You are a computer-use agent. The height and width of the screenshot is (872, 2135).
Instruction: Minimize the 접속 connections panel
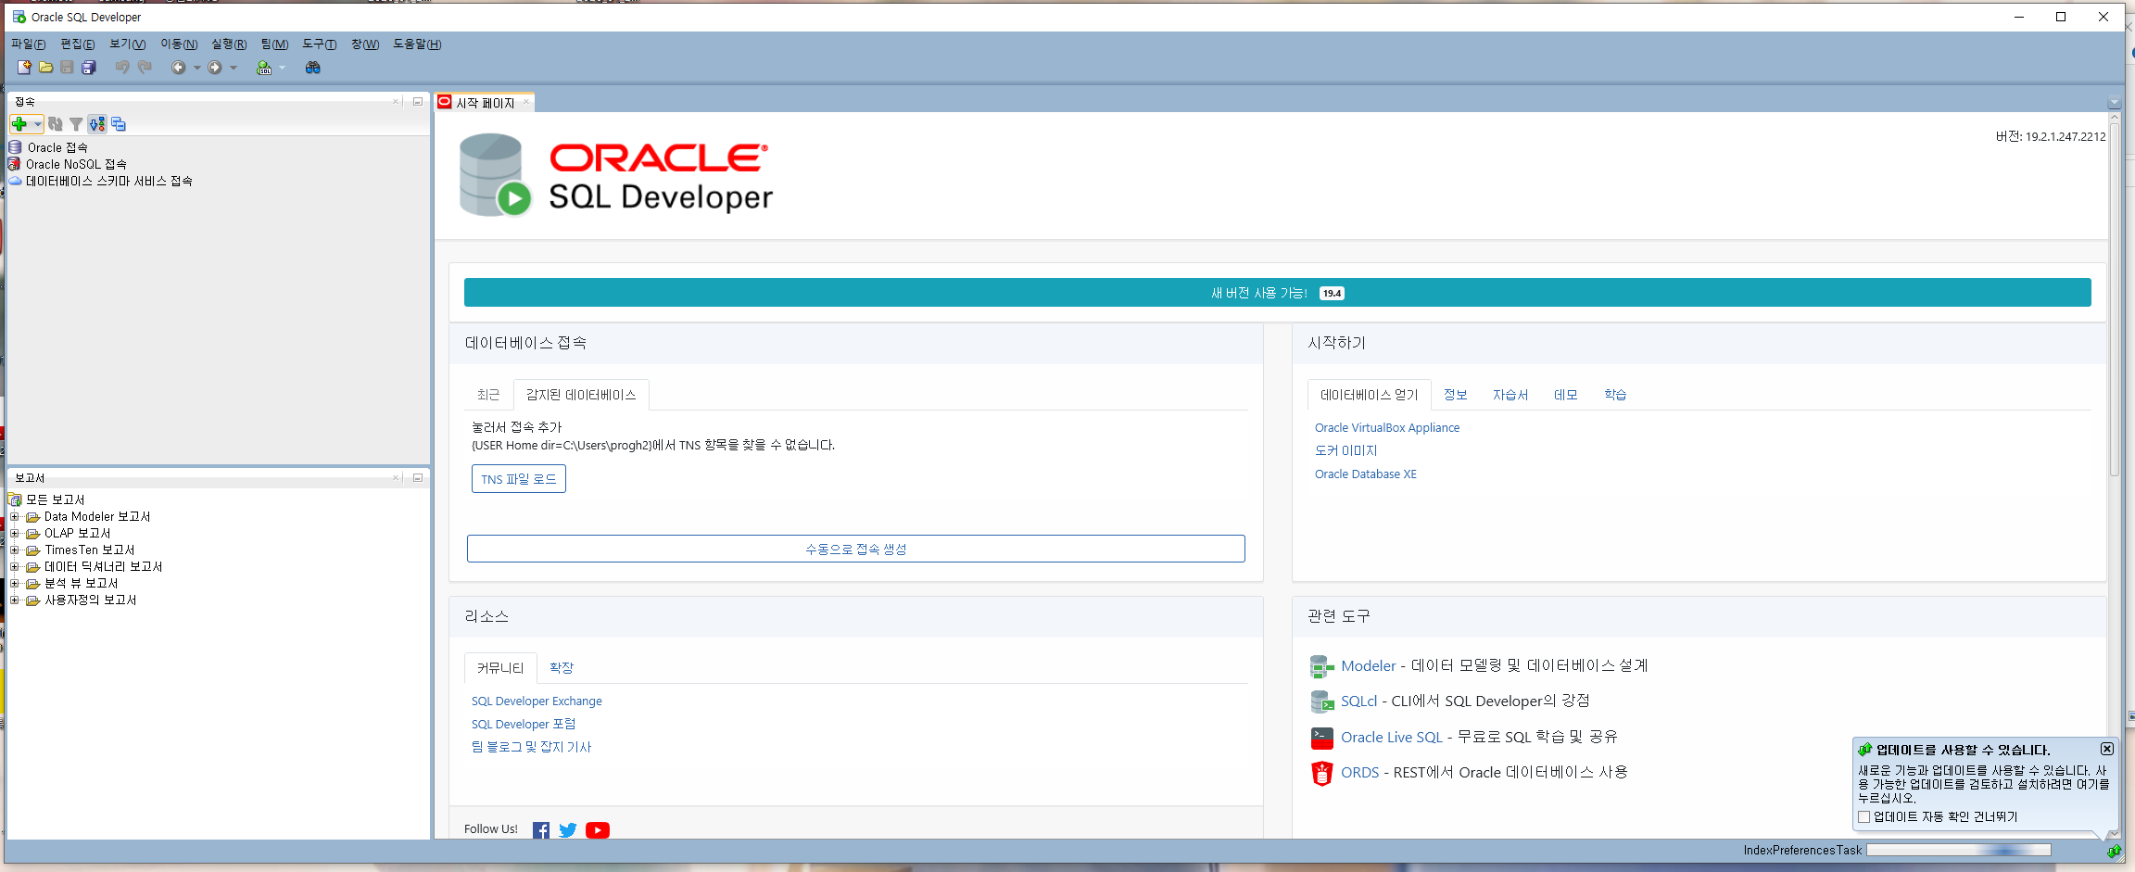[418, 102]
